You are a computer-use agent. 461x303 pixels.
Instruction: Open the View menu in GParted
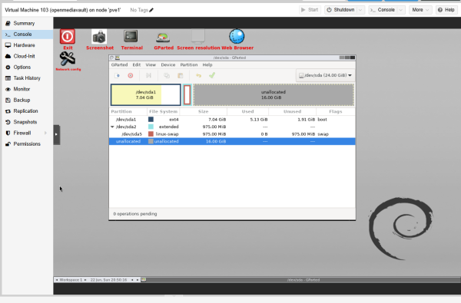point(151,64)
